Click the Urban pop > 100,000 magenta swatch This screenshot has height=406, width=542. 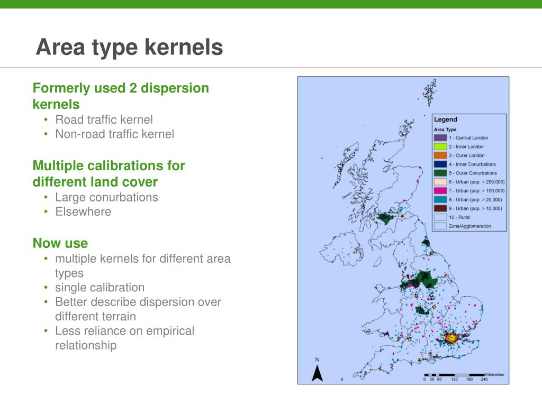click(x=440, y=190)
